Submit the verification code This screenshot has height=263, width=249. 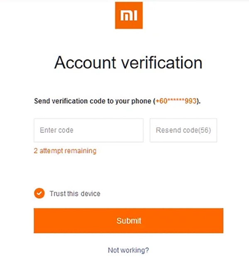tap(128, 221)
